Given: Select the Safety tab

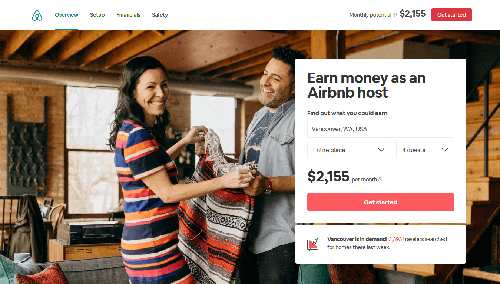Looking at the screenshot, I should tap(160, 15).
